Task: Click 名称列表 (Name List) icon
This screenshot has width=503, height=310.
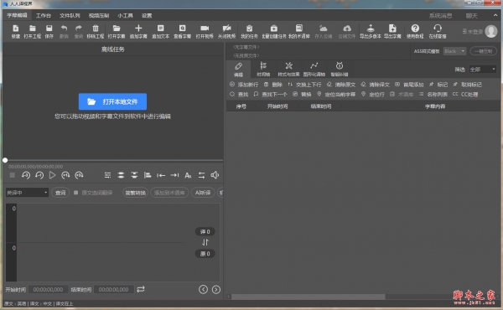Action: click(x=421, y=94)
